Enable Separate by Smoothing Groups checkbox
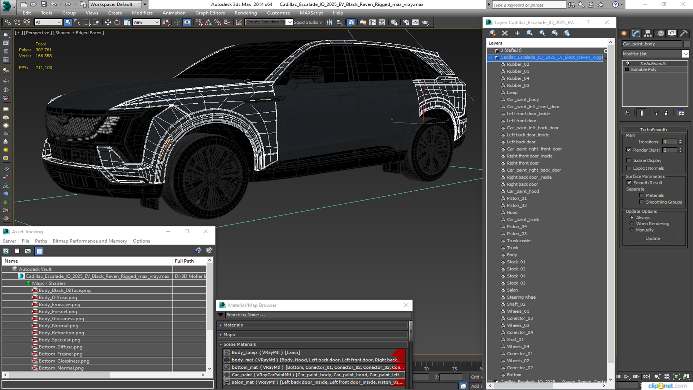Viewport: 693px width, 390px height. (641, 202)
